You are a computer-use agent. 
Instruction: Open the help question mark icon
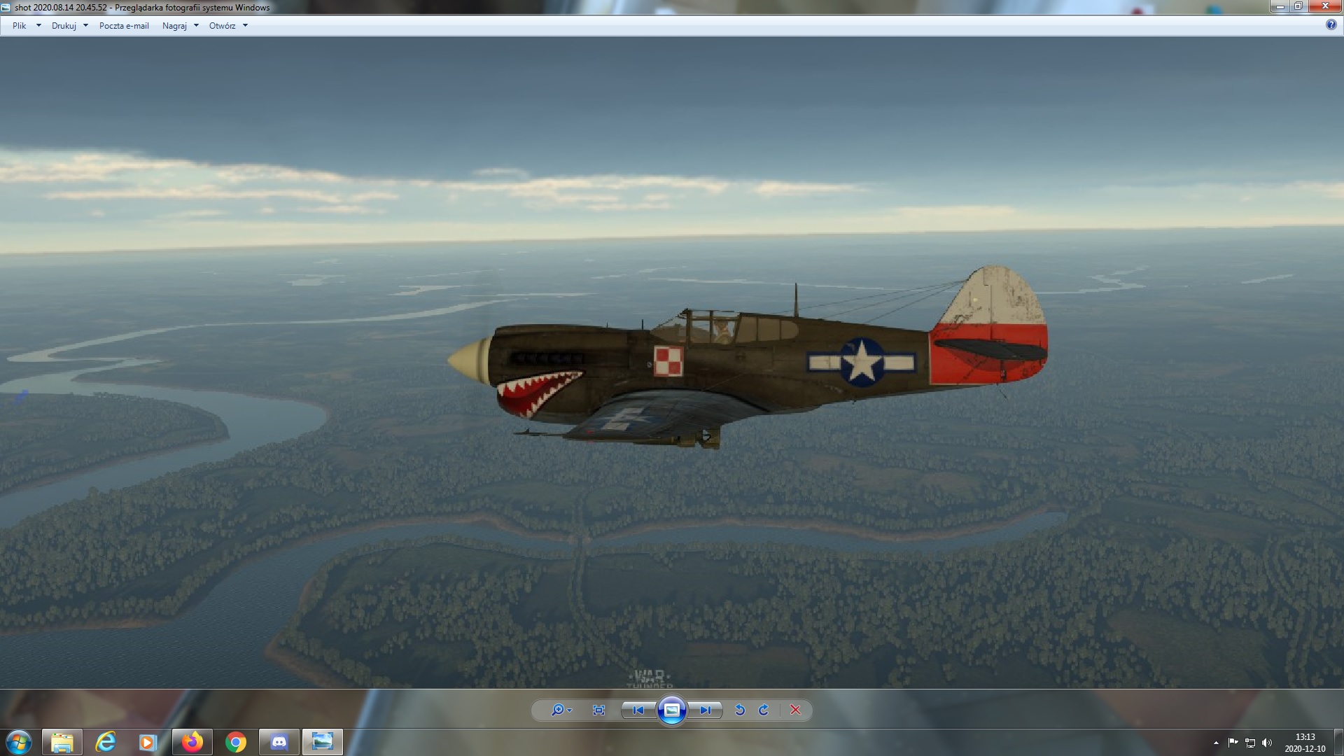[1331, 25]
